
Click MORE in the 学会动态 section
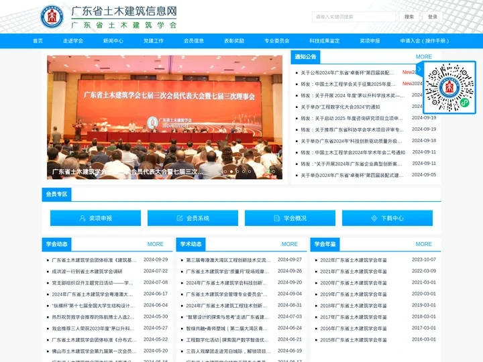click(x=156, y=244)
